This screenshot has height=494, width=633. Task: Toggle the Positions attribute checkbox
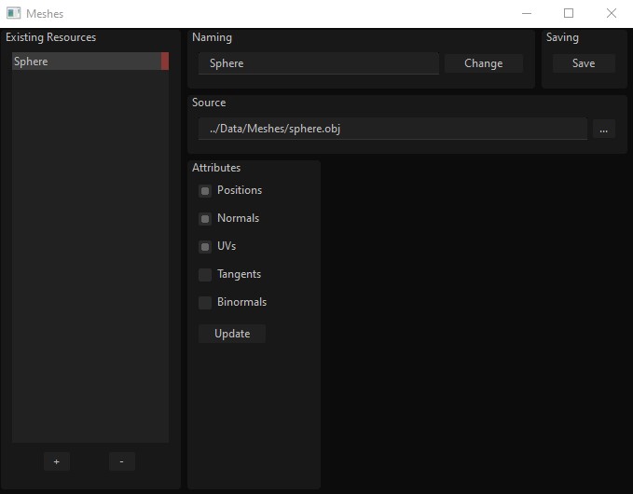(x=205, y=191)
